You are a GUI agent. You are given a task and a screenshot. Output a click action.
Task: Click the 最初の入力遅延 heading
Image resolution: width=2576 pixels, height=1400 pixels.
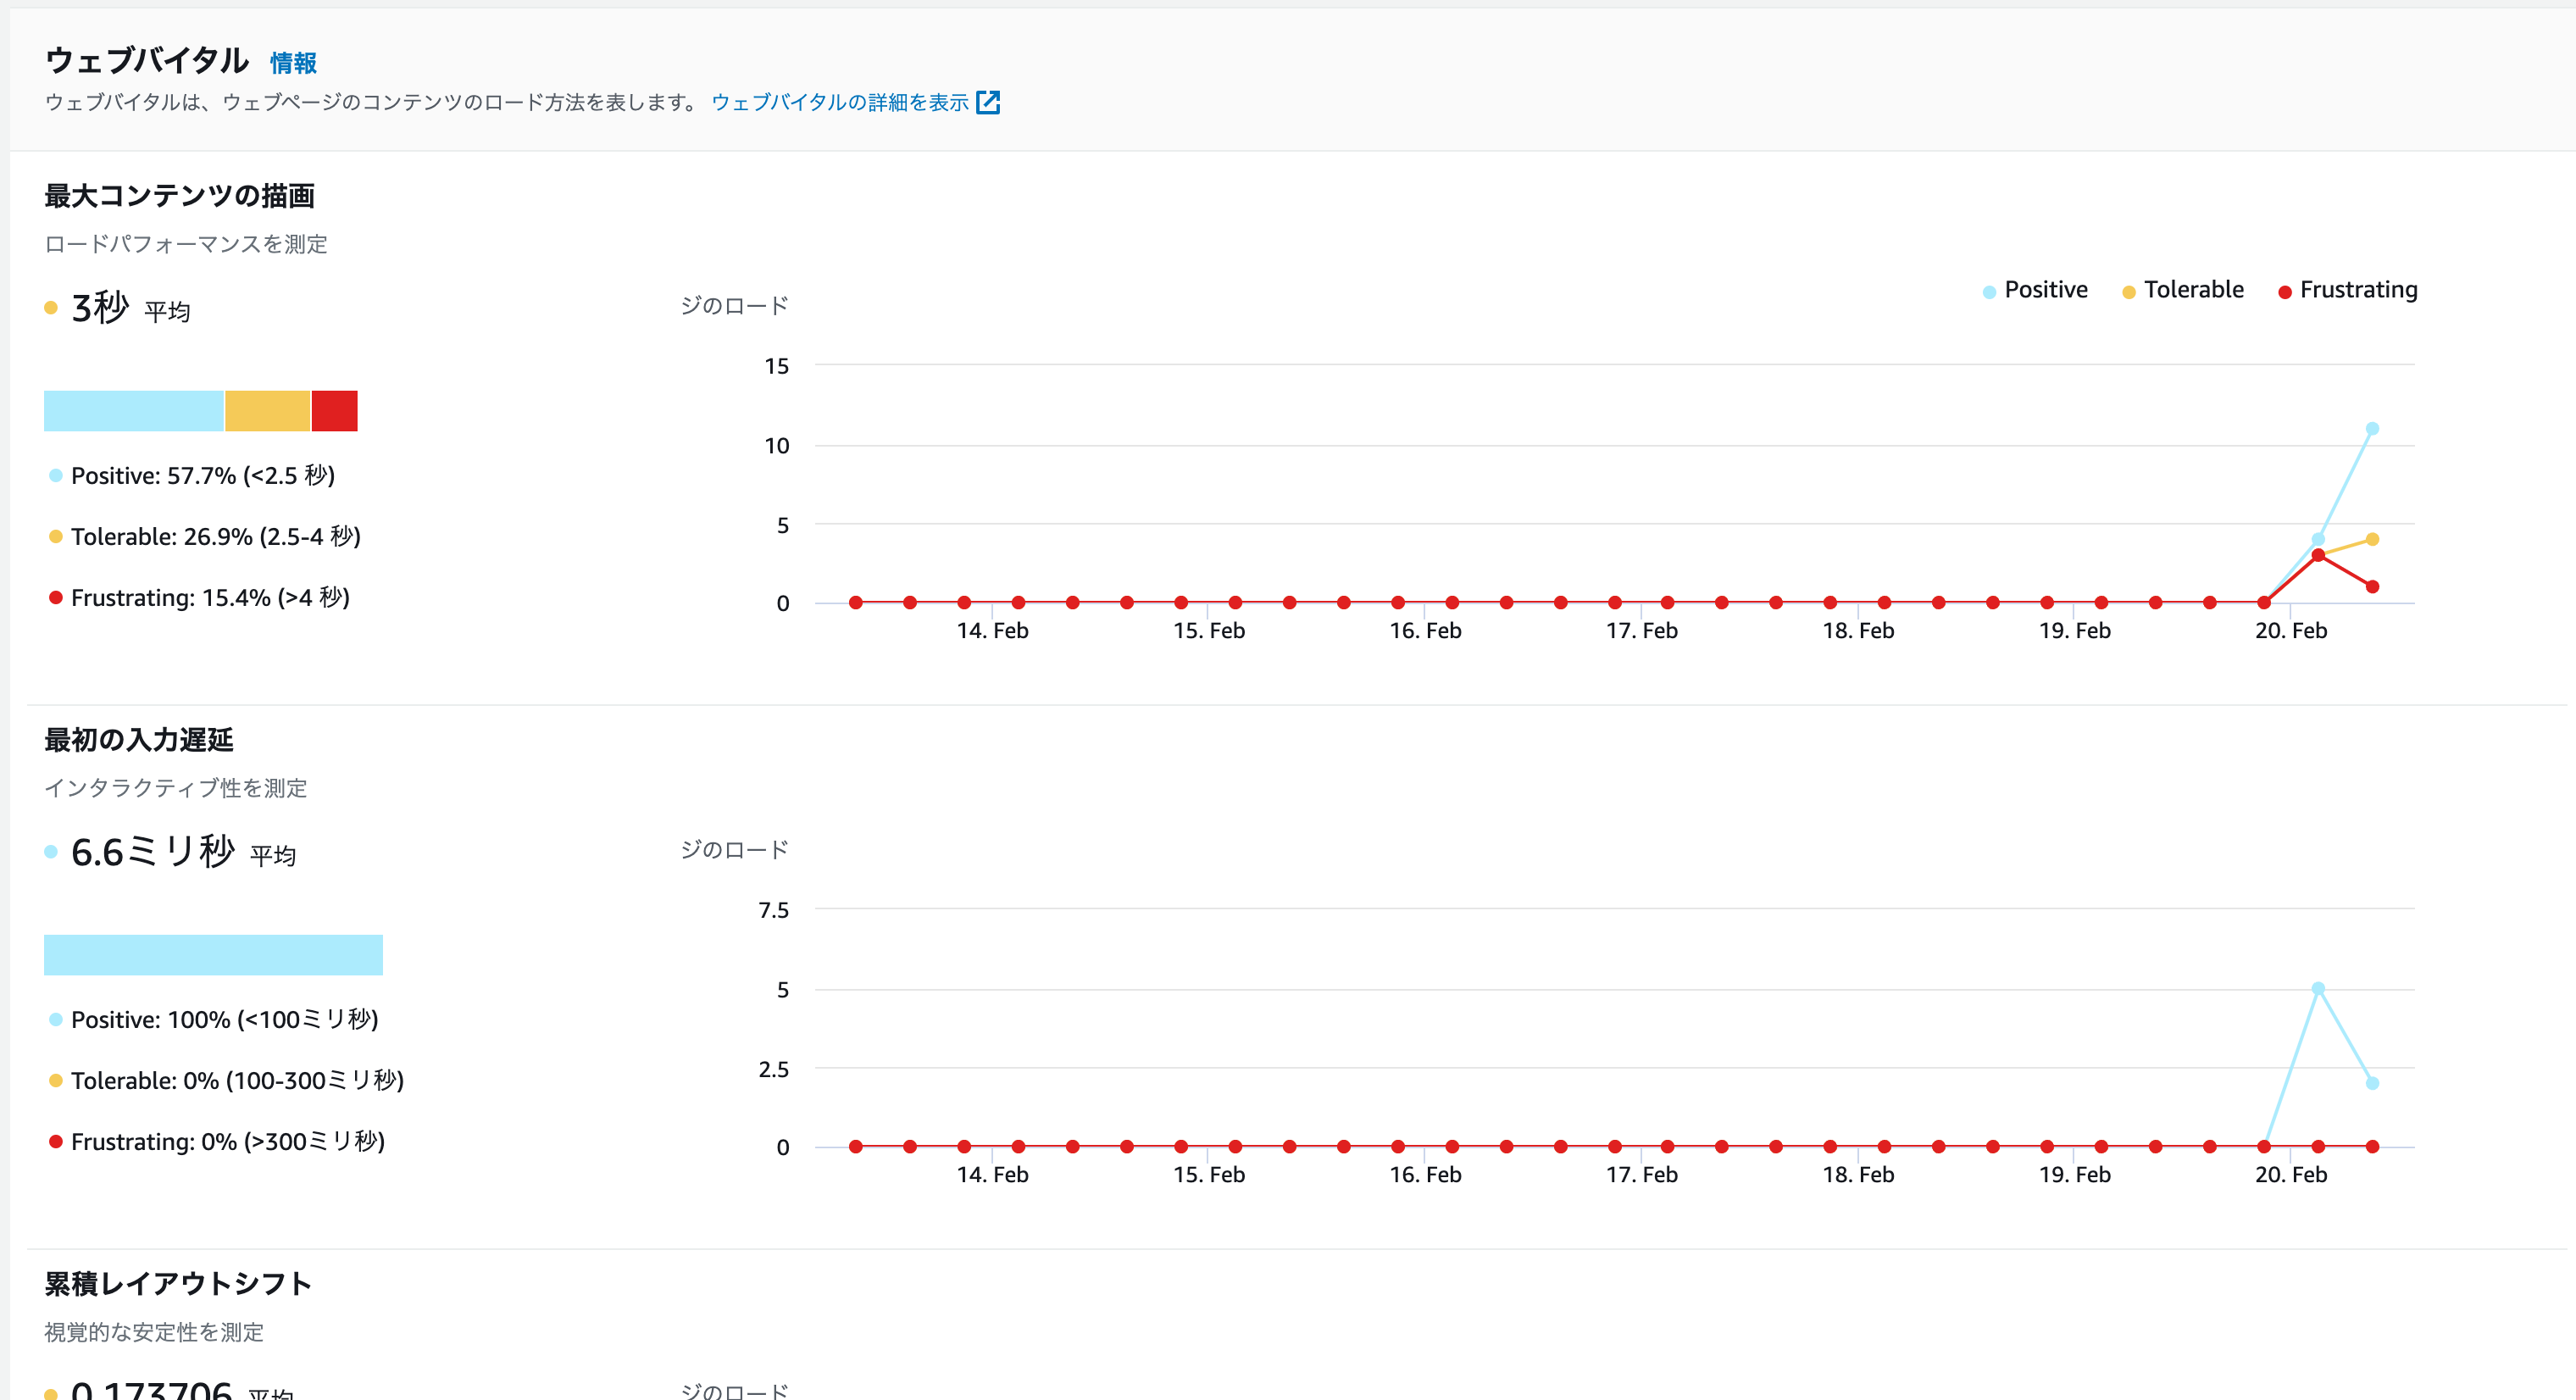point(139,740)
